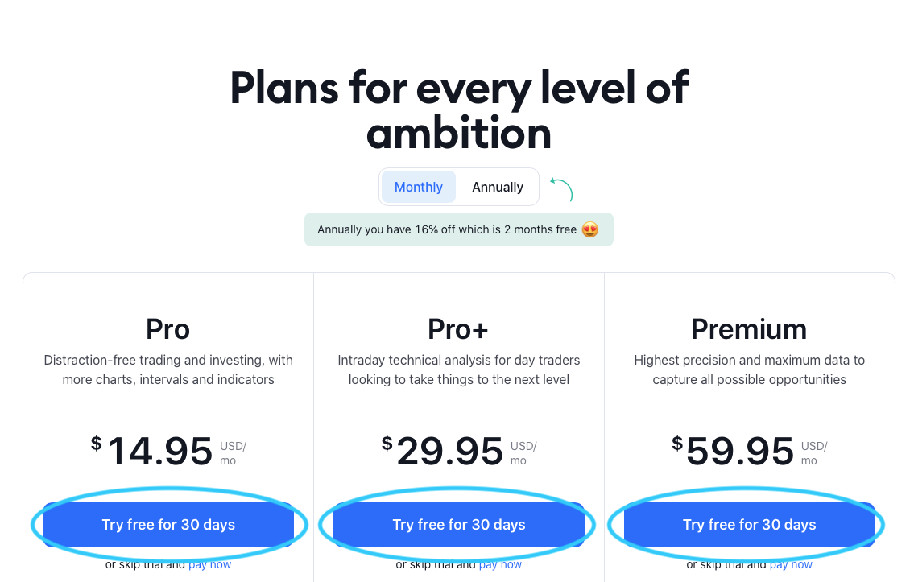This screenshot has width=914, height=582.
Task: Click the annual 16% off banner
Action: 447,229
